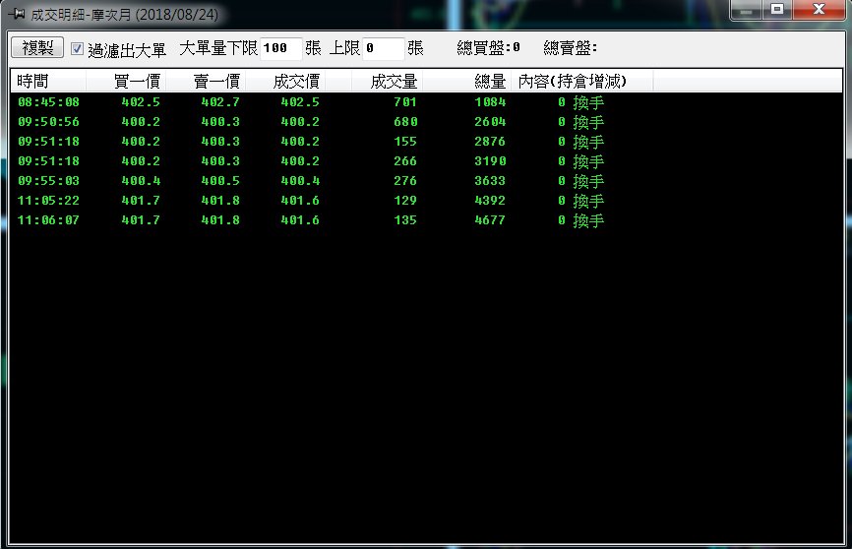Click the volume value 701
852x549 pixels.
(x=405, y=102)
